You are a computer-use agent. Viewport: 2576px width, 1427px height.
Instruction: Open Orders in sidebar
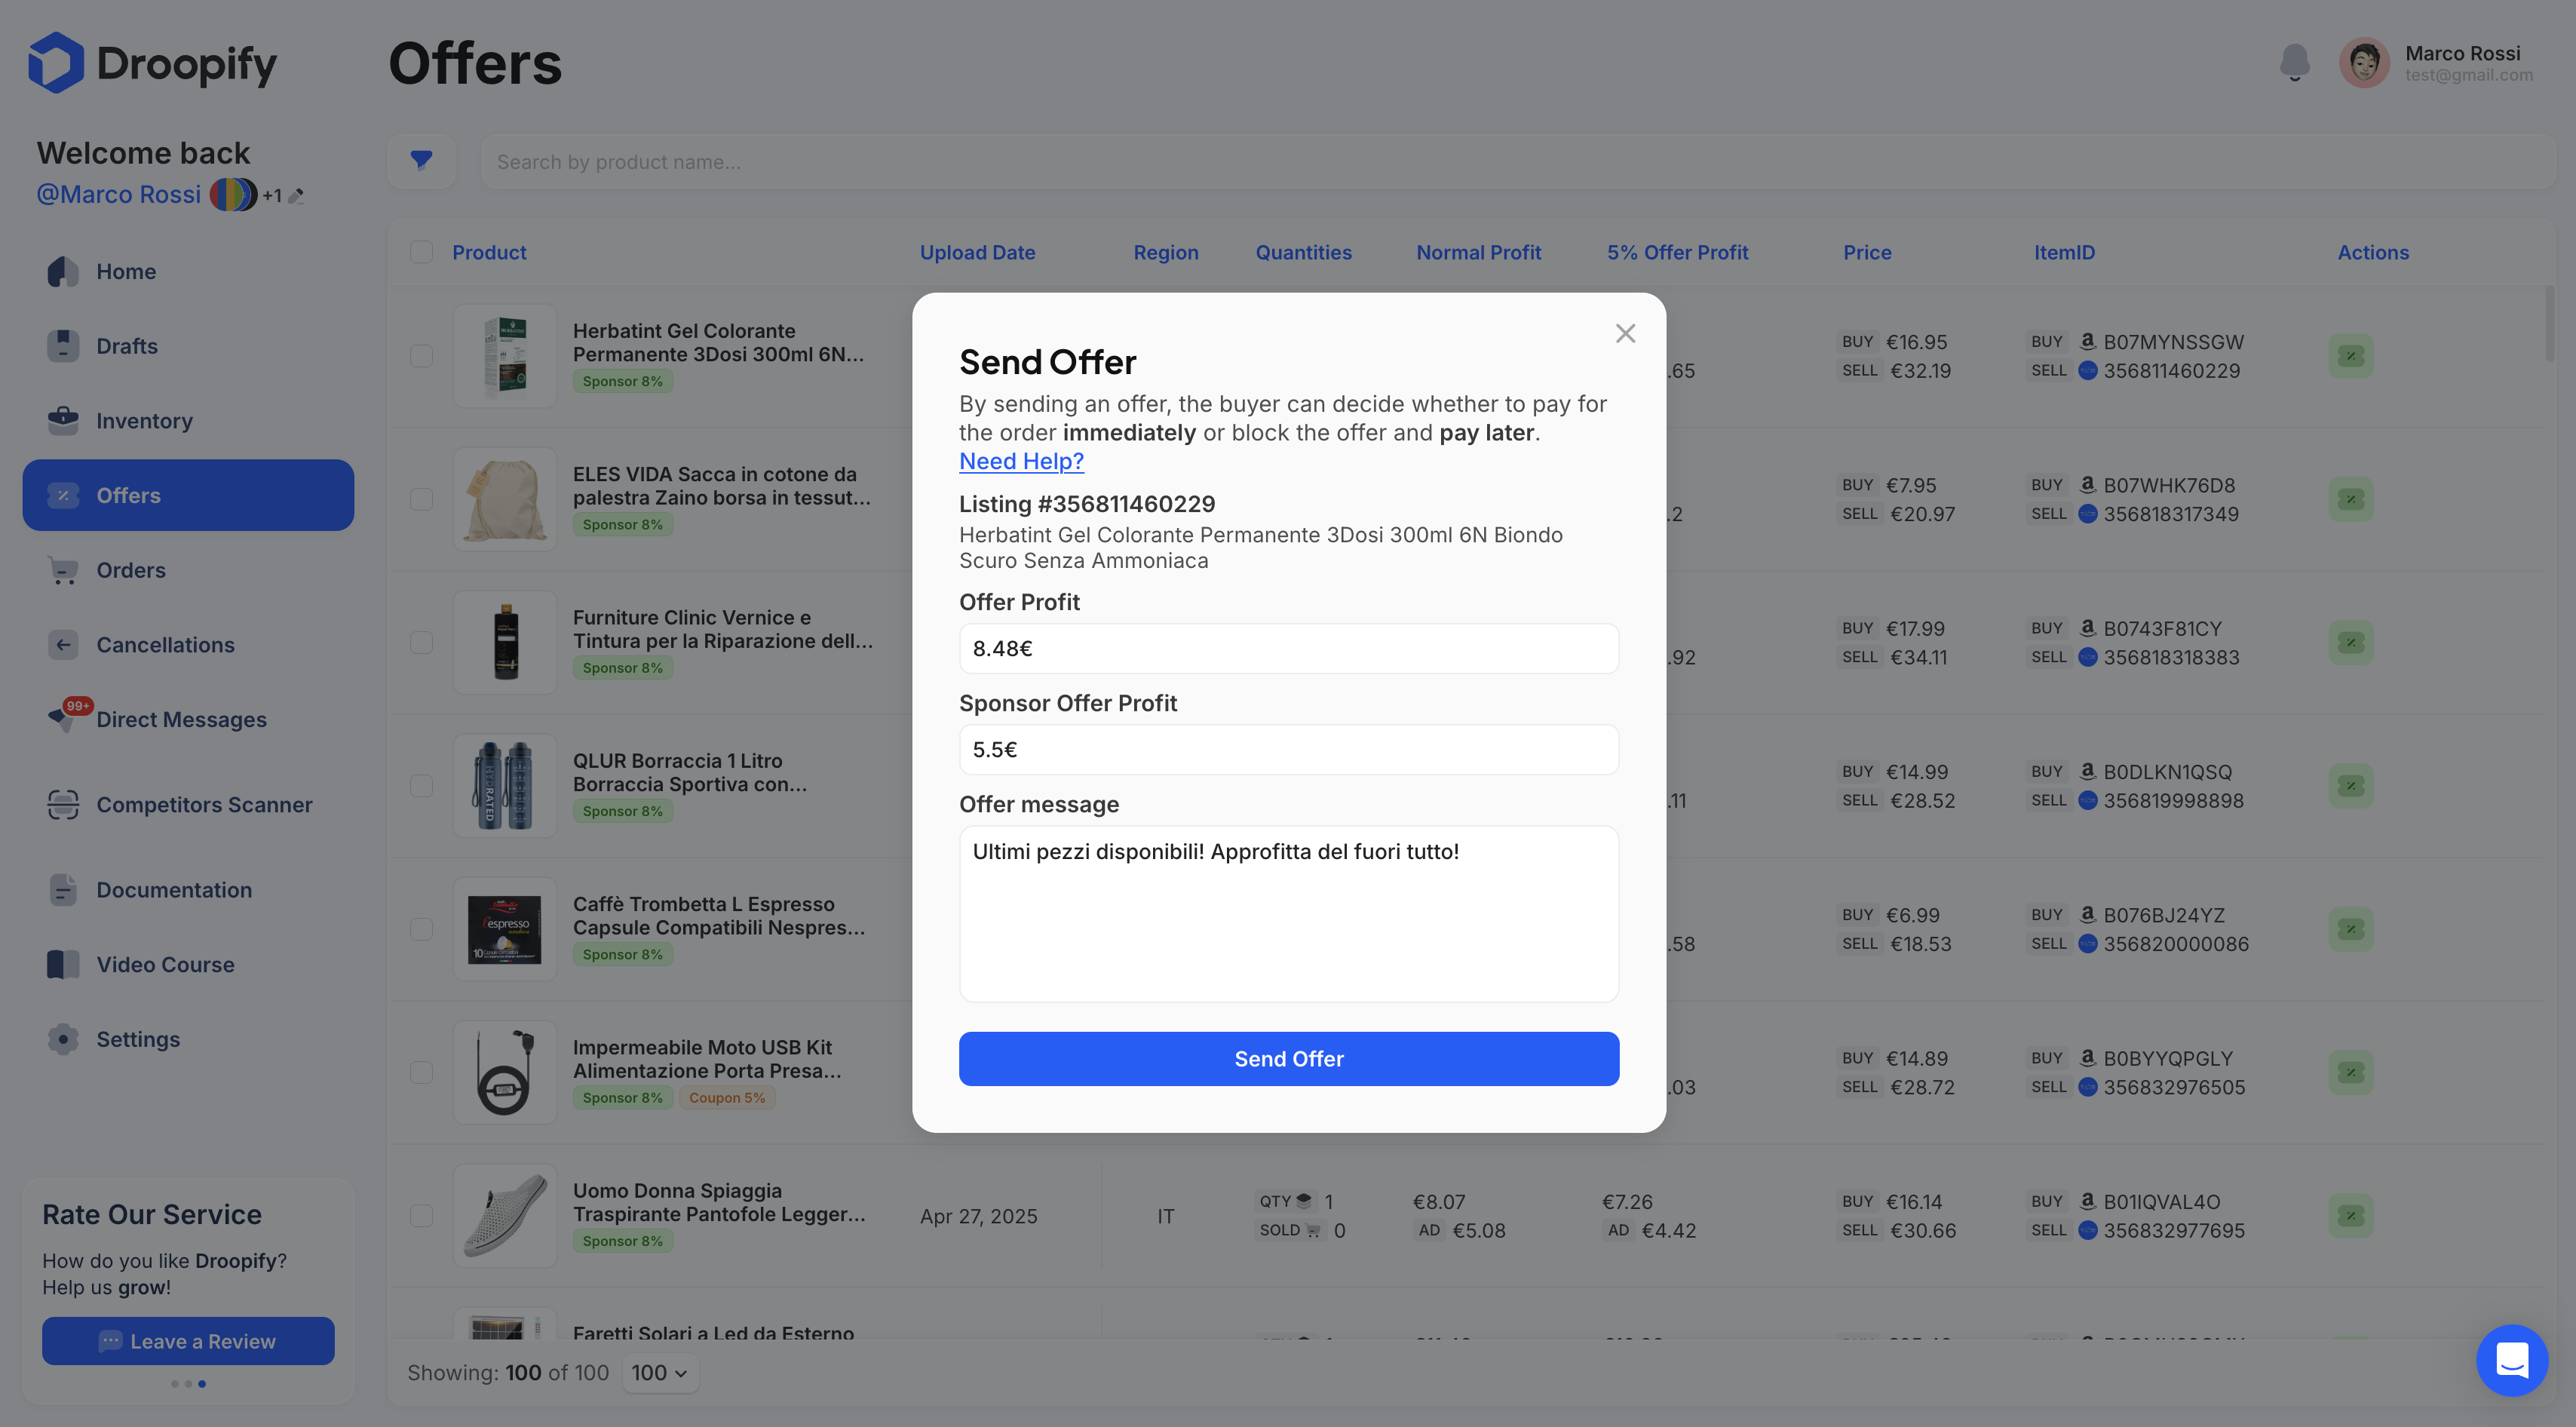pos(188,570)
